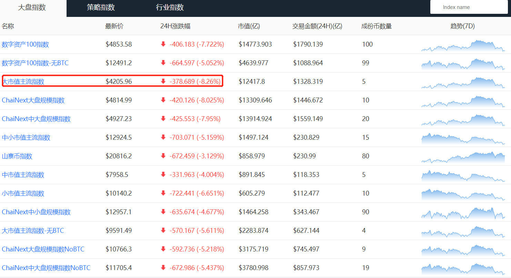The height and width of the screenshot is (278, 511).
Task: Click the market cap $13309.646
Action: (255, 100)
